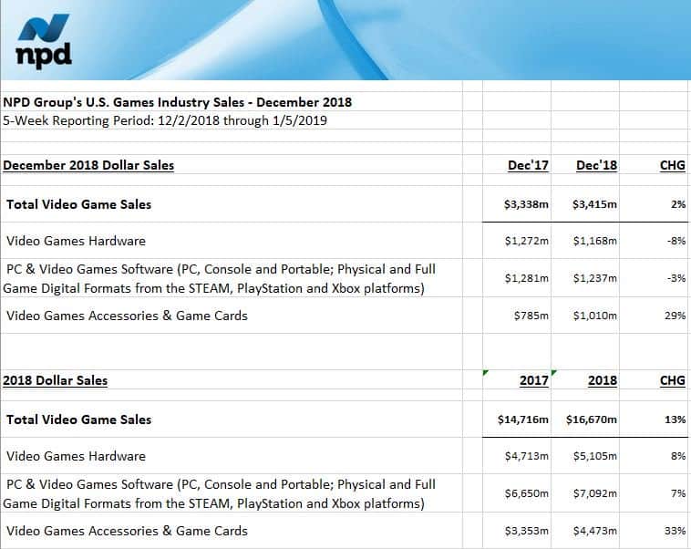Click the NPD logo icon

pos(44,40)
